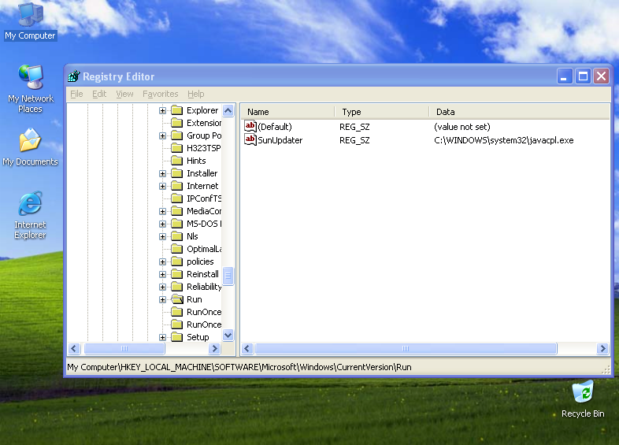Sort values by Name column header
The height and width of the screenshot is (445, 619).
point(287,112)
